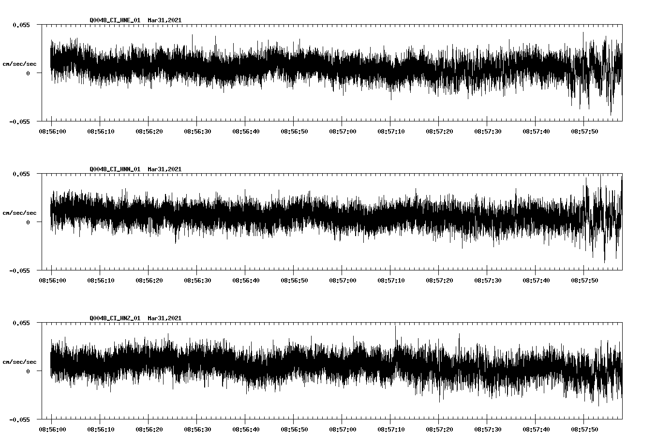Click the 08:57:00 tick label under HNN trace
This screenshot has height=447, width=657.
tap(342, 280)
